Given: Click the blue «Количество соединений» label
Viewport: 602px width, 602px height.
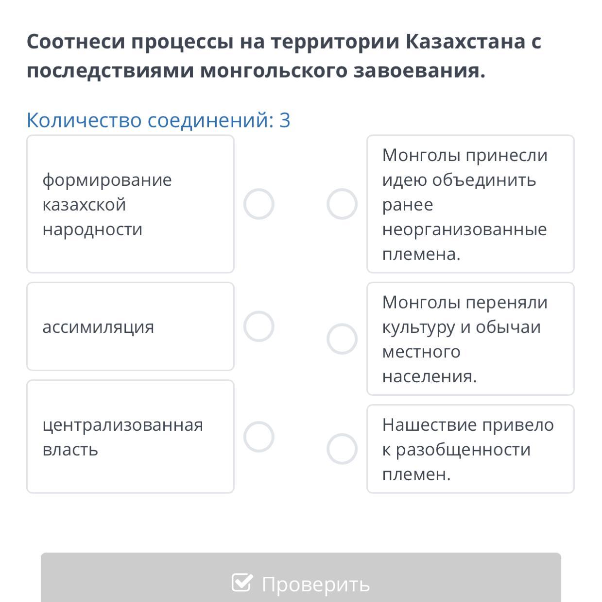Looking at the screenshot, I should pos(150,120).
